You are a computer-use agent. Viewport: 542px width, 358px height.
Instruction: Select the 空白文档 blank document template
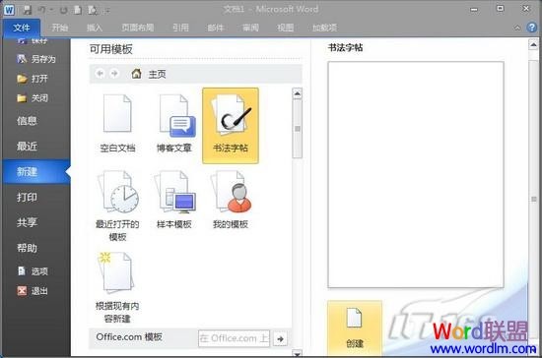[117, 124]
